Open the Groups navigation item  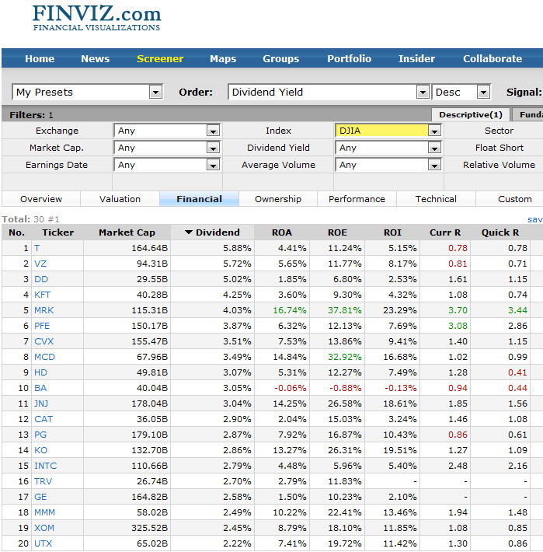(281, 59)
